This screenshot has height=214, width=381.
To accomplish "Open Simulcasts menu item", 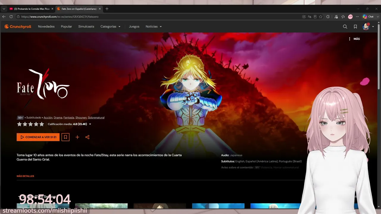I will [x=86, y=26].
